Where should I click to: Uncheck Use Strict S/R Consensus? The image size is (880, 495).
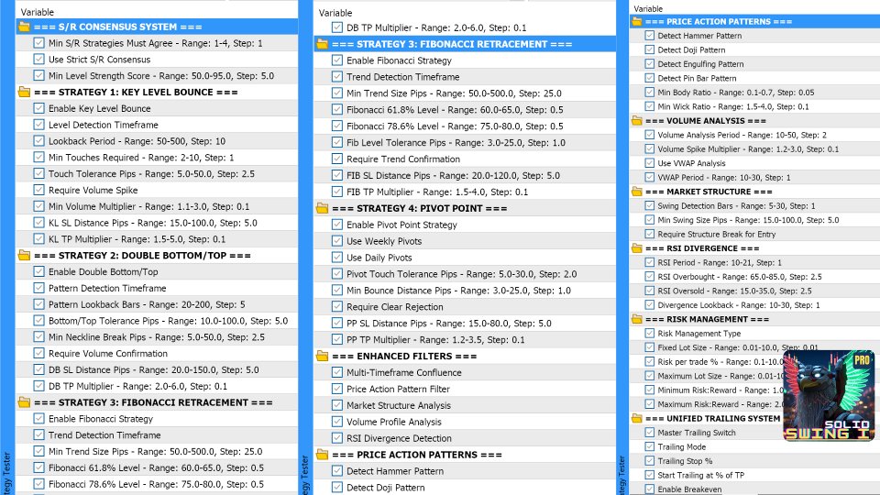pos(38,59)
